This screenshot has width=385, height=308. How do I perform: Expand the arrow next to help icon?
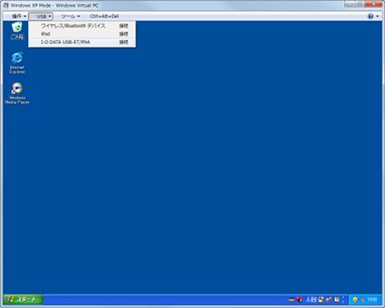pyautogui.click(x=377, y=16)
